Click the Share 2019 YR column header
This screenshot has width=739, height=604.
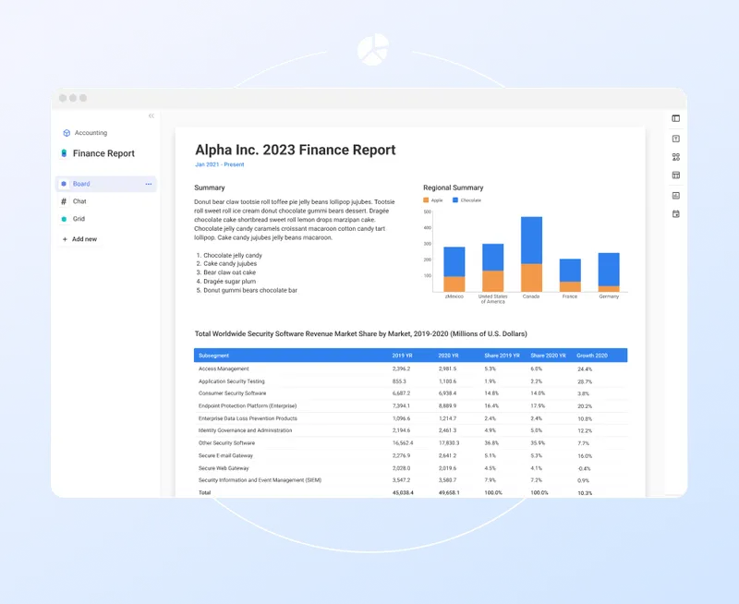pyautogui.click(x=502, y=356)
